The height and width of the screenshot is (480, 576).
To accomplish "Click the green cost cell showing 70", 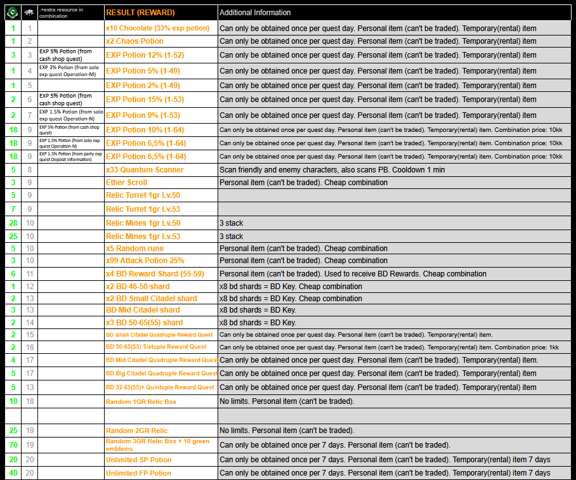I will [13, 445].
